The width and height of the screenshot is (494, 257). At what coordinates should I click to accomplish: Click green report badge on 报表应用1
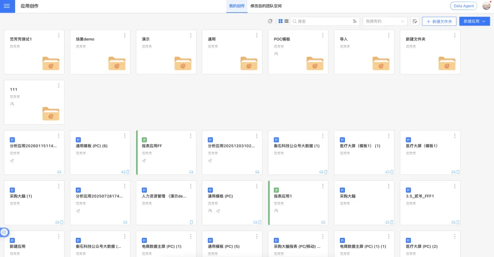pos(276,190)
